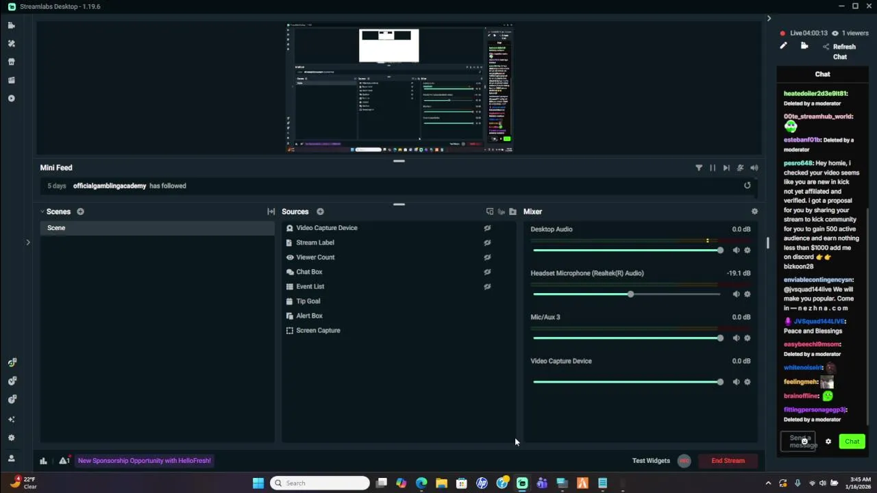The width and height of the screenshot is (877, 493).
Task: Click the REC record button
Action: point(684,461)
